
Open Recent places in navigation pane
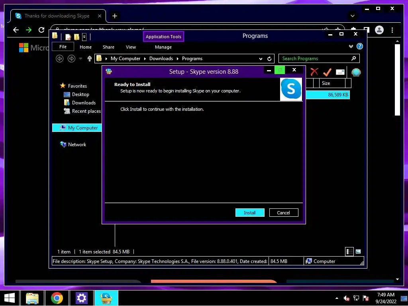click(x=82, y=111)
